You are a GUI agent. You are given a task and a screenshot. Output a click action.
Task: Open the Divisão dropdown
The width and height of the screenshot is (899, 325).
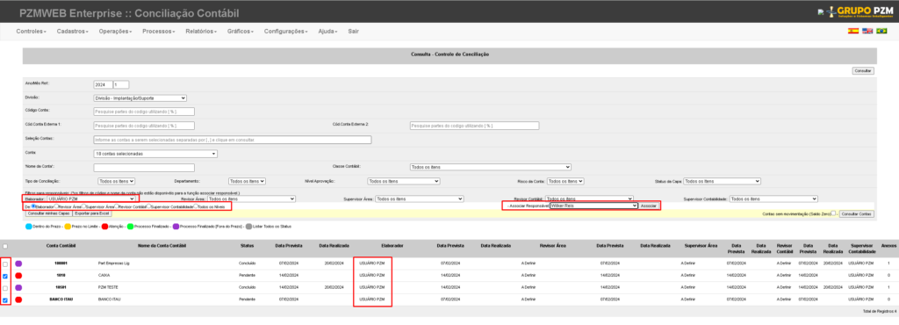[x=140, y=98]
